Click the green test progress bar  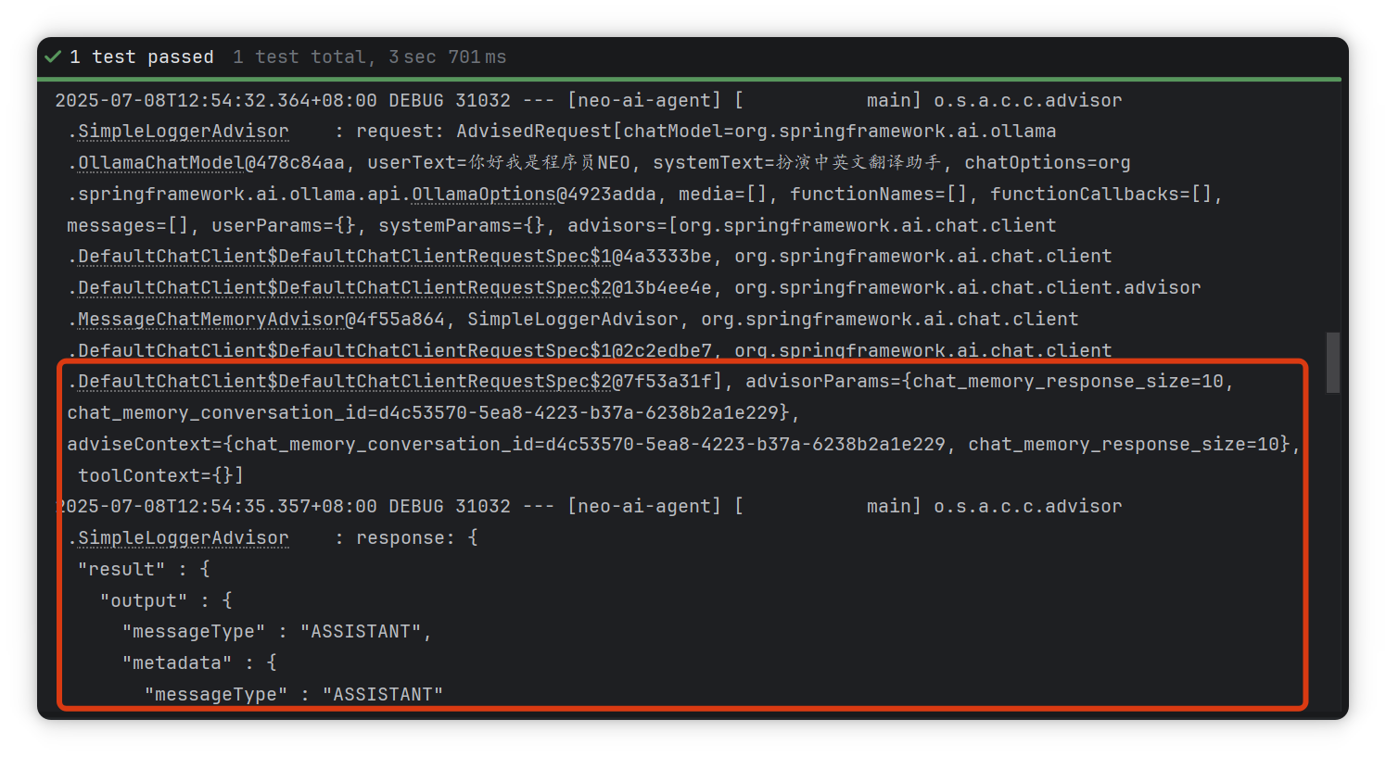pos(690,80)
